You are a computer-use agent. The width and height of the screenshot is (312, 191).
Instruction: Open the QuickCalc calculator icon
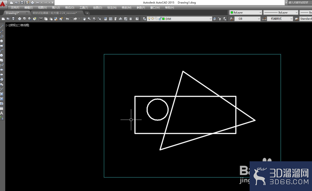130,19
